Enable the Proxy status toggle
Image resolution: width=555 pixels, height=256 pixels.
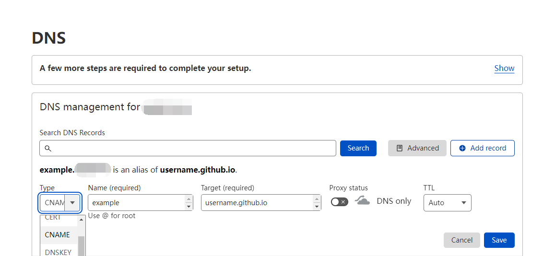340,202
